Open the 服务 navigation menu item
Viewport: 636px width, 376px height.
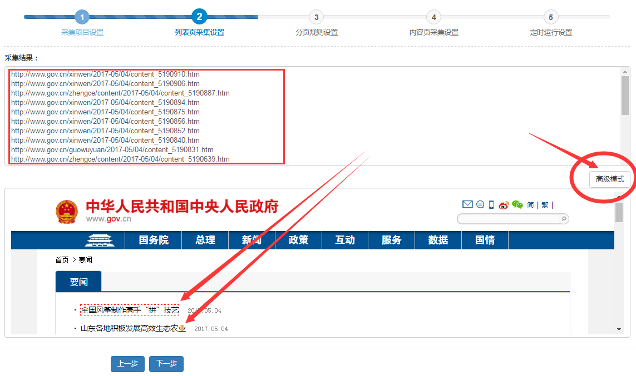(391, 240)
